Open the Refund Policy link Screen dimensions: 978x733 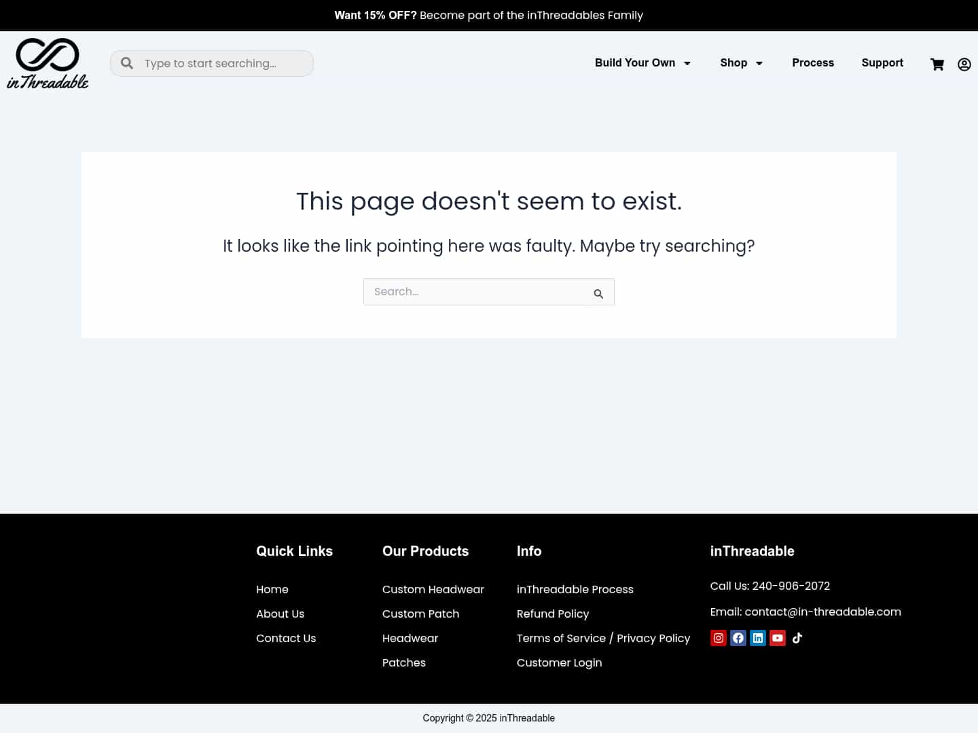[553, 614]
